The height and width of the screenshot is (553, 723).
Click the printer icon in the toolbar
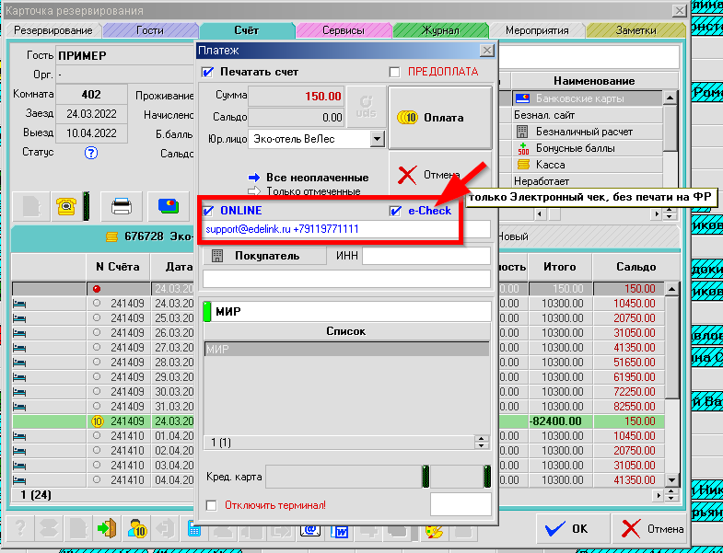[x=122, y=206]
